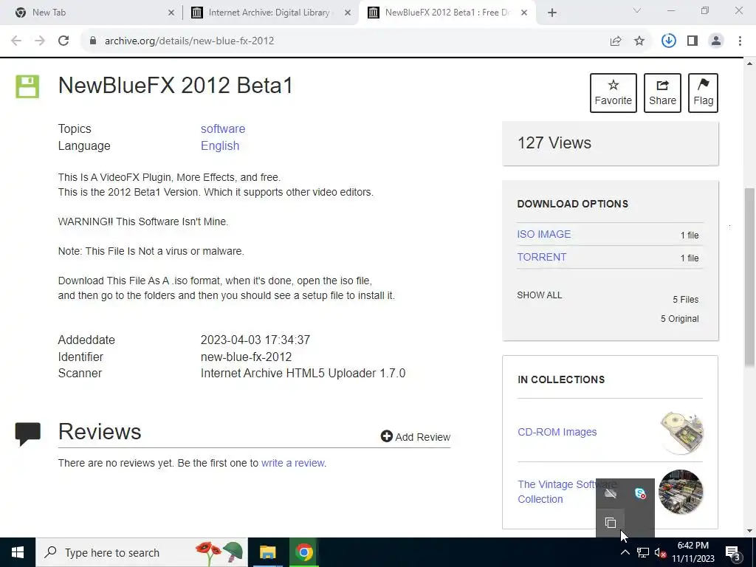Close the NewBlueFX 2012 Beta1 tab
756x567 pixels.
[524, 13]
